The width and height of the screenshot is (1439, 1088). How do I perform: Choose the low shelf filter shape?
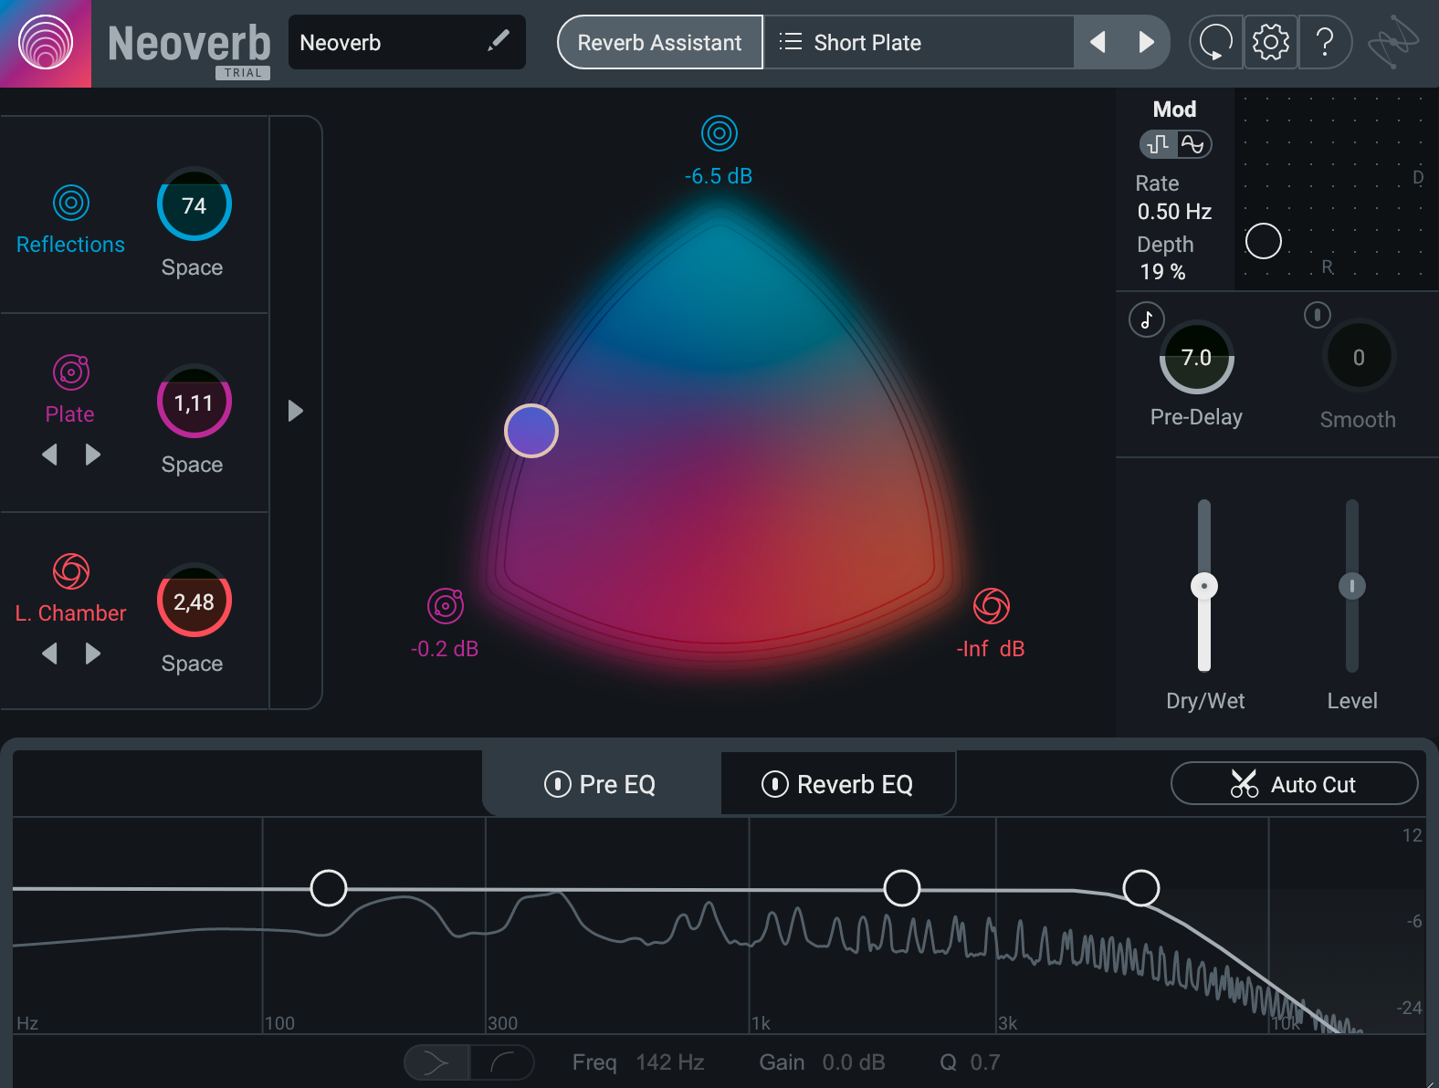tap(436, 1062)
